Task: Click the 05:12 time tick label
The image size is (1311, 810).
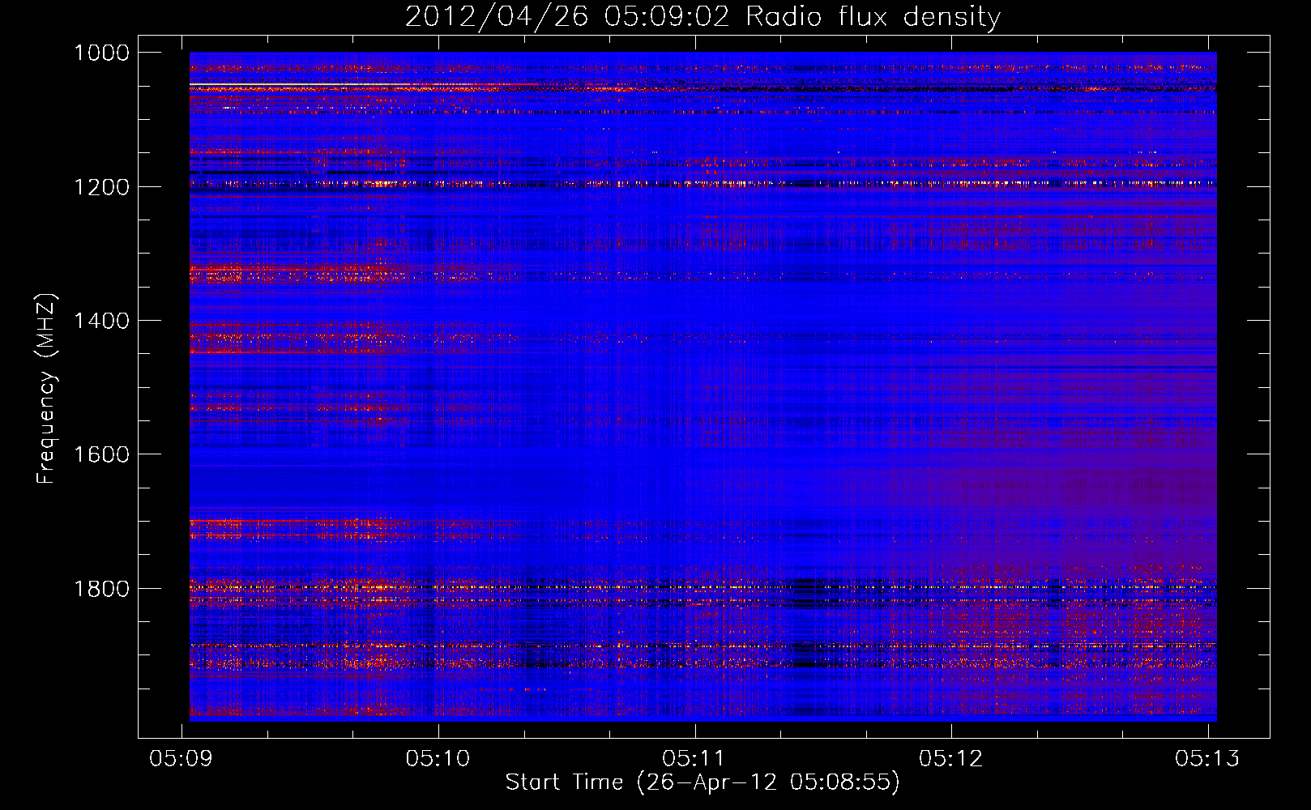Action: pos(951,758)
